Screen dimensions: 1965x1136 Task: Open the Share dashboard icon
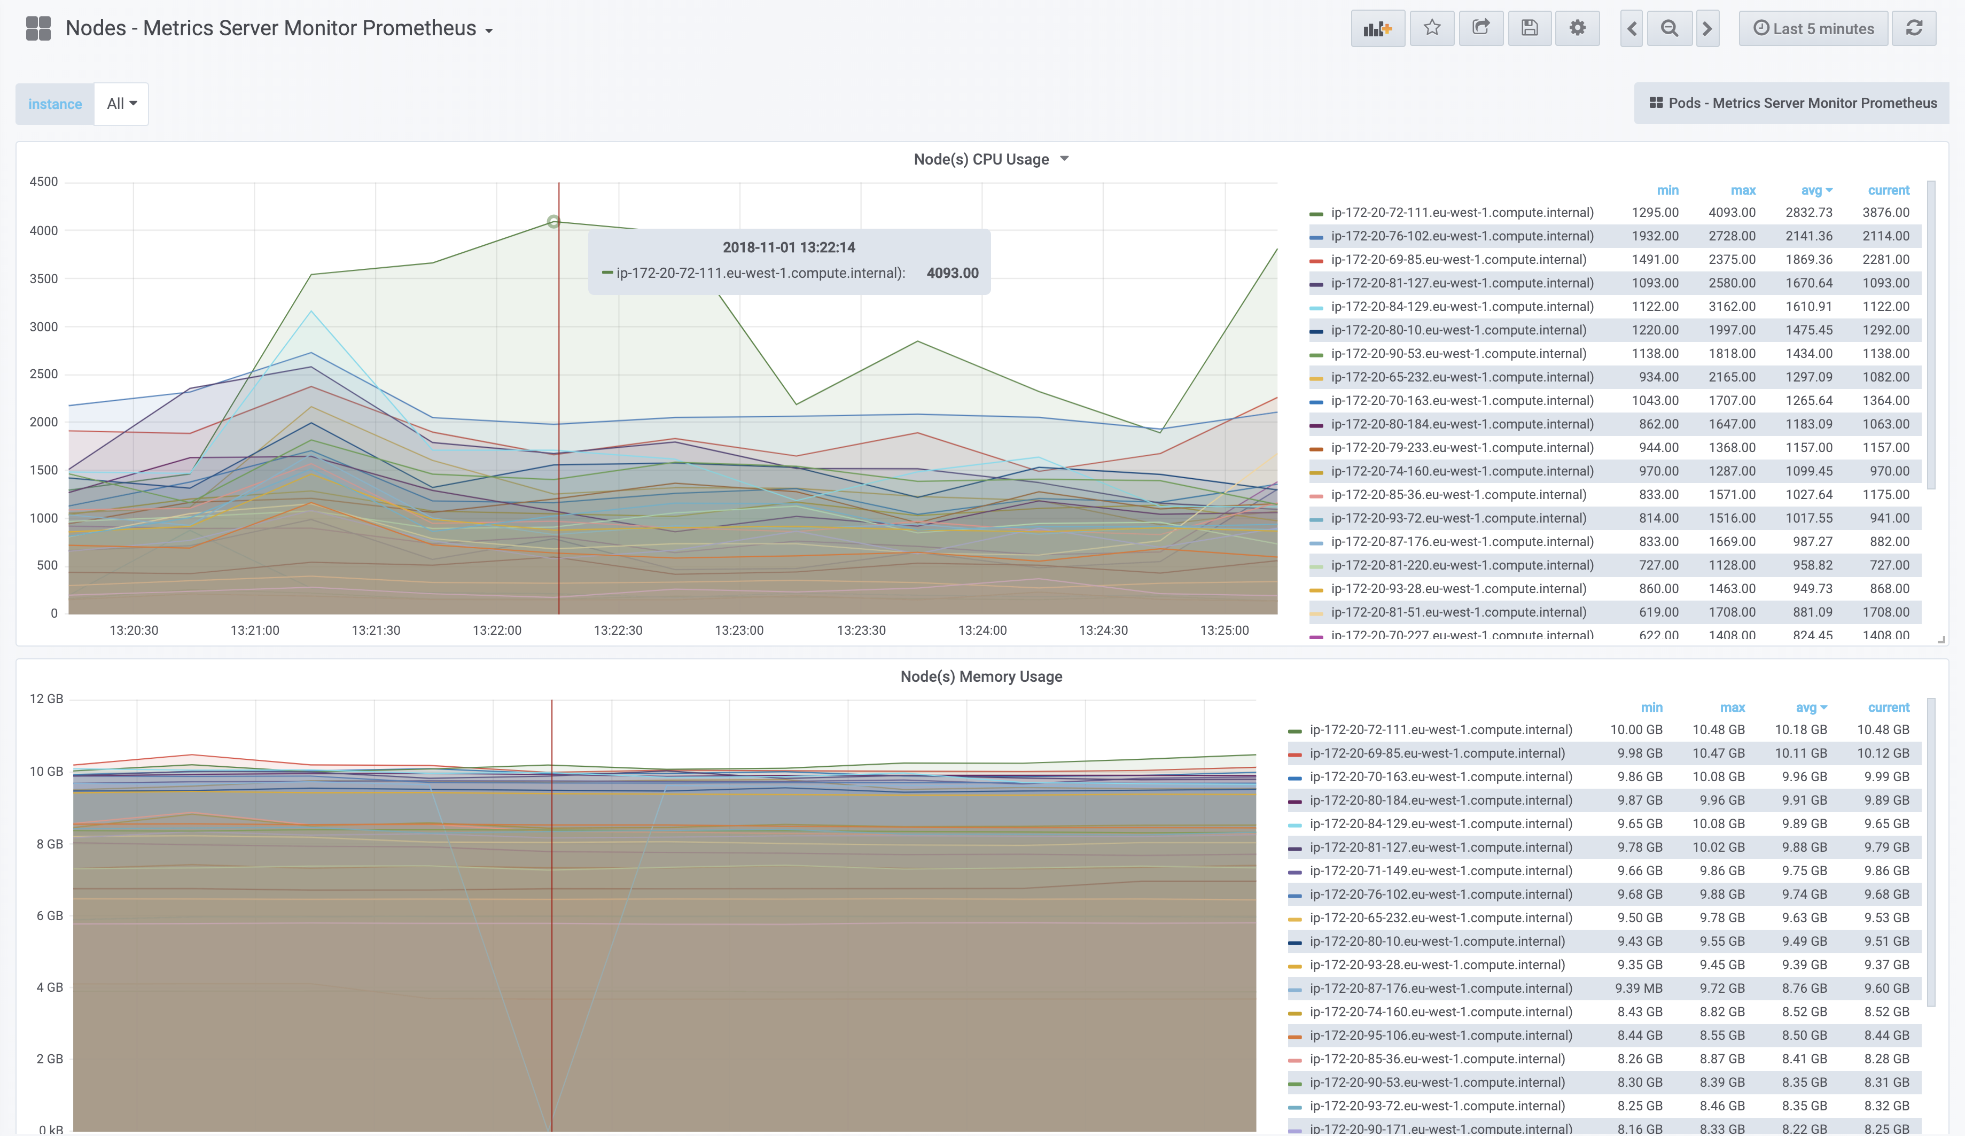[1480, 29]
